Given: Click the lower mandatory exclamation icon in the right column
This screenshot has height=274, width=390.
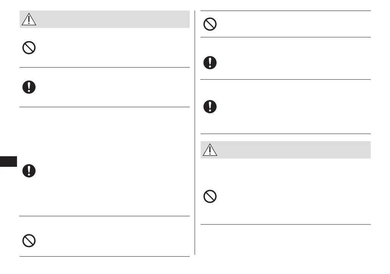Looking at the screenshot, I should pyautogui.click(x=210, y=106).
